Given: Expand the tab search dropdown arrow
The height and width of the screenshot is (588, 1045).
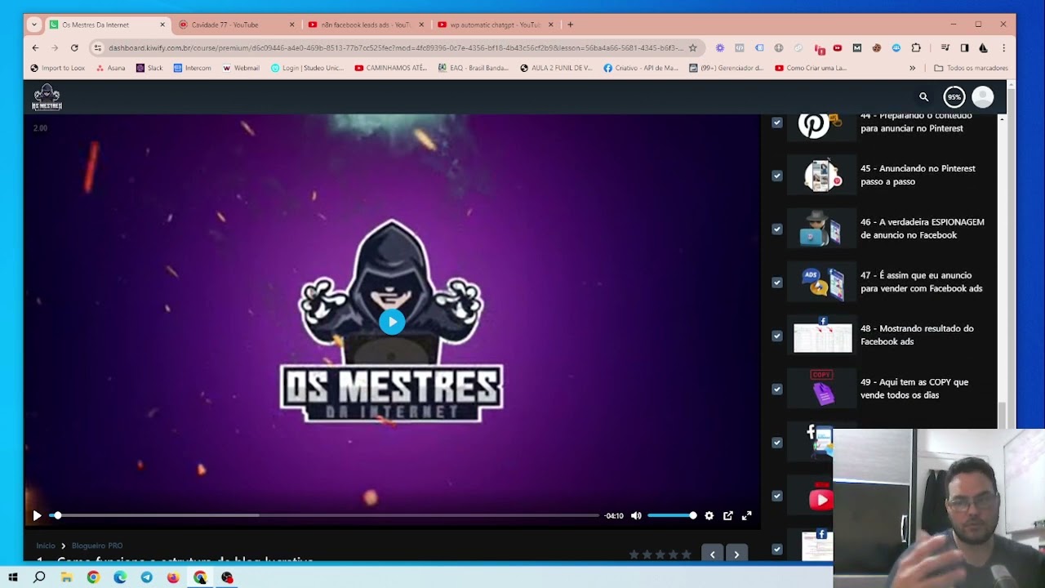Looking at the screenshot, I should pos(34,24).
